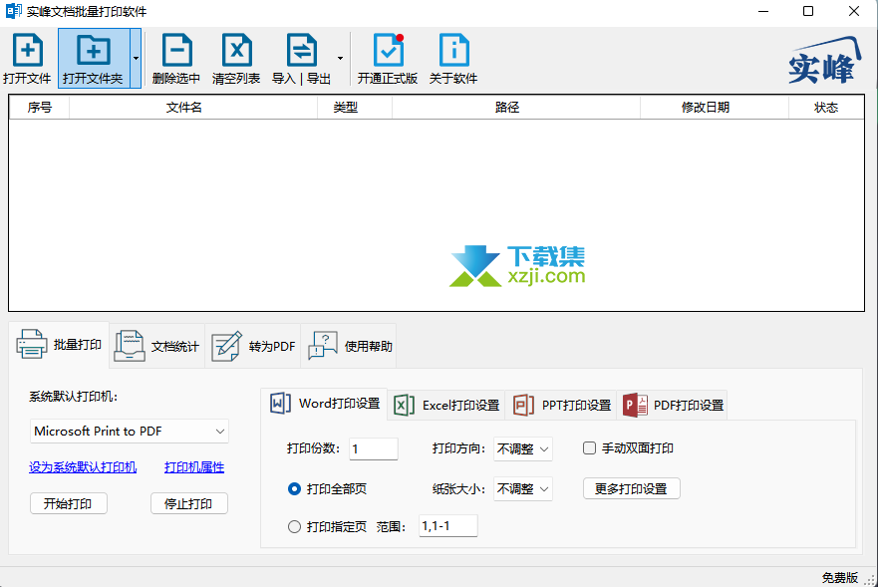Select the Word打印设置 tab
Viewport: 878px width, 587px height.
[x=324, y=404]
